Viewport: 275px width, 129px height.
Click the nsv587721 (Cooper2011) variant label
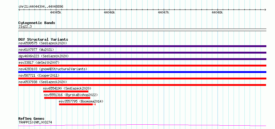[39, 75]
